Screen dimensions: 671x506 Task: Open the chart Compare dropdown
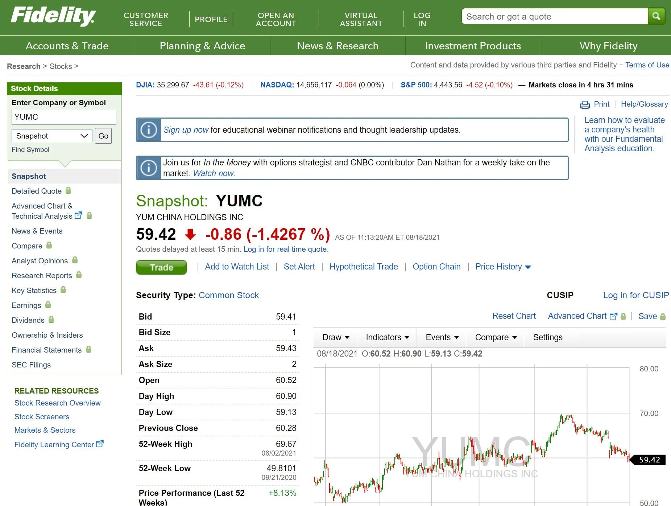click(x=496, y=337)
